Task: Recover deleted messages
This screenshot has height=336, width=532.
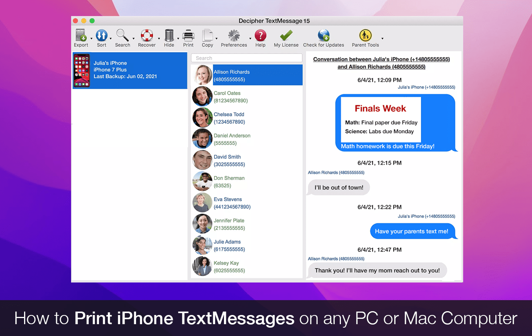Action: (x=147, y=37)
